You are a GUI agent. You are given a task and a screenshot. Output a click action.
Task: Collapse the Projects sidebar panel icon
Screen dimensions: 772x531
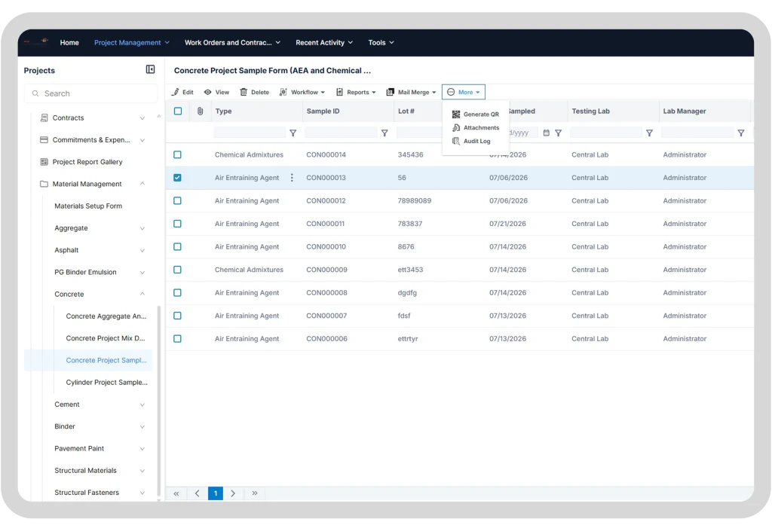pos(150,69)
